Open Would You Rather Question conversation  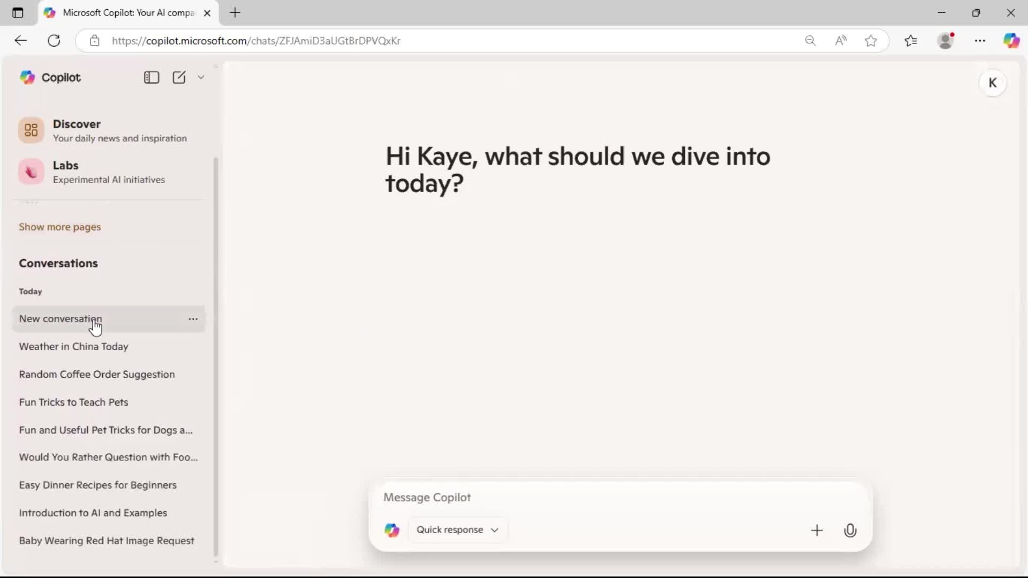(x=108, y=458)
